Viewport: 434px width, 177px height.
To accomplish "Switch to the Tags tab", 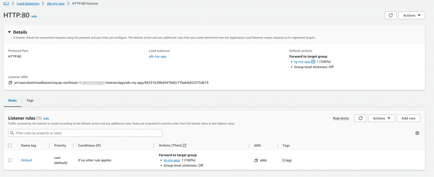I will point(30,101).
